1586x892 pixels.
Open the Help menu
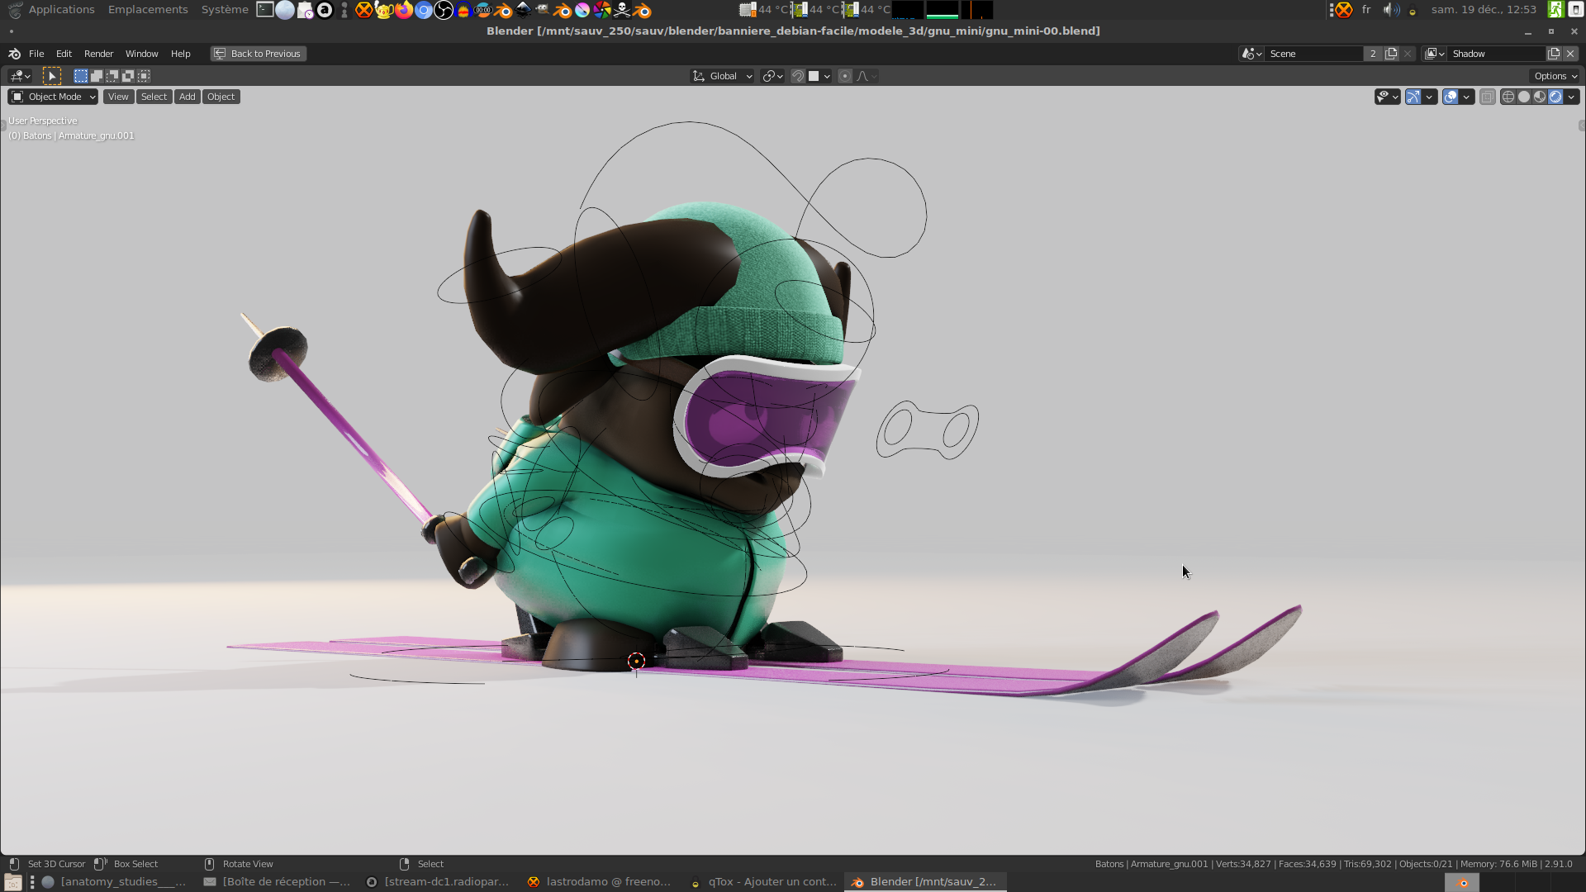[x=180, y=54]
